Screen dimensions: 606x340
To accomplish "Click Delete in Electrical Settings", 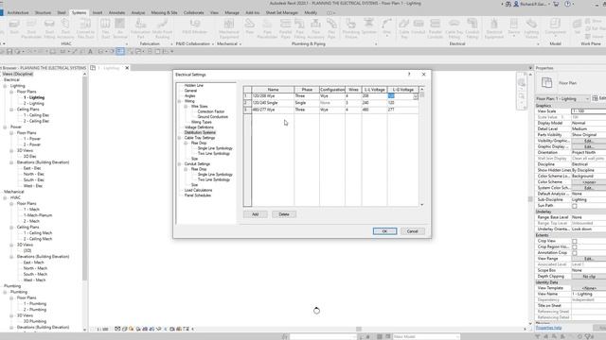I will coord(284,214).
